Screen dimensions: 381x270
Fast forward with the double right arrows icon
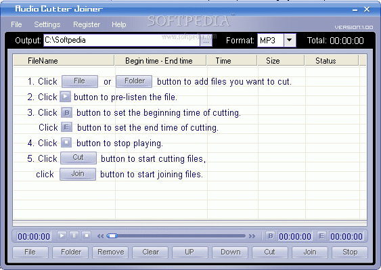coord(252,236)
